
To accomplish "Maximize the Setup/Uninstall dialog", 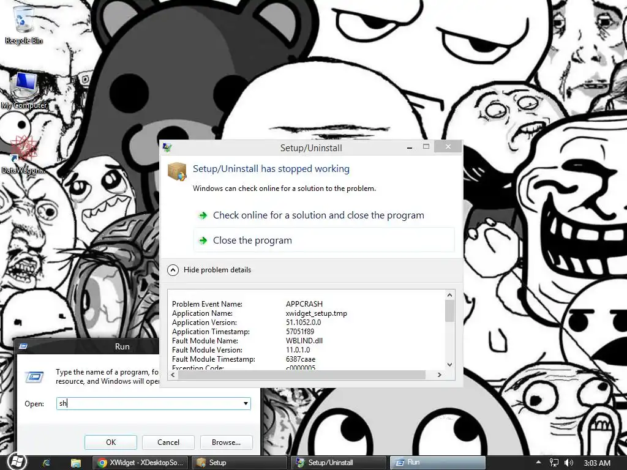I will click(426, 147).
